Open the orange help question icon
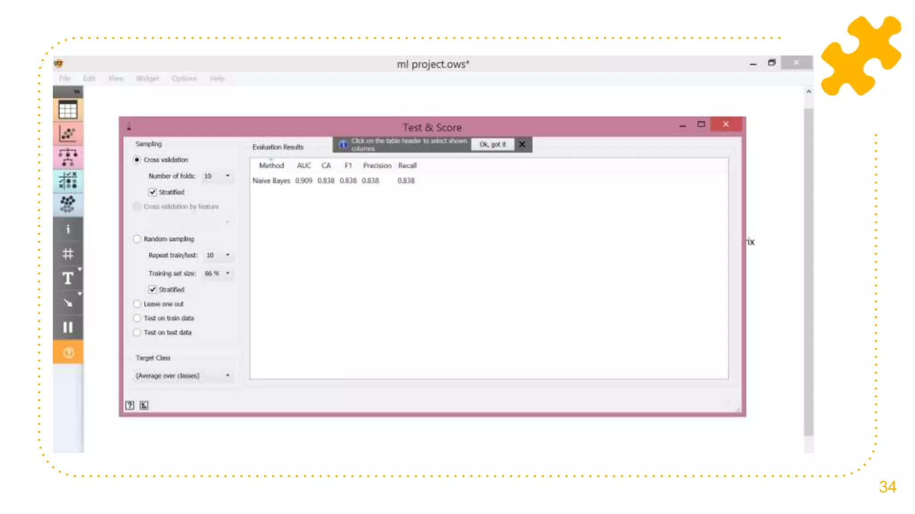Image resolution: width=915 pixels, height=514 pixels. [x=68, y=352]
